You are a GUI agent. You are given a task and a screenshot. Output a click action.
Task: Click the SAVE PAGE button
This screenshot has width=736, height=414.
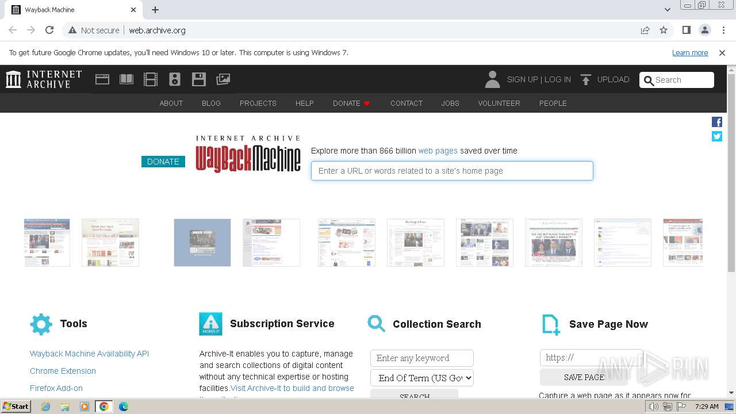[x=584, y=377]
